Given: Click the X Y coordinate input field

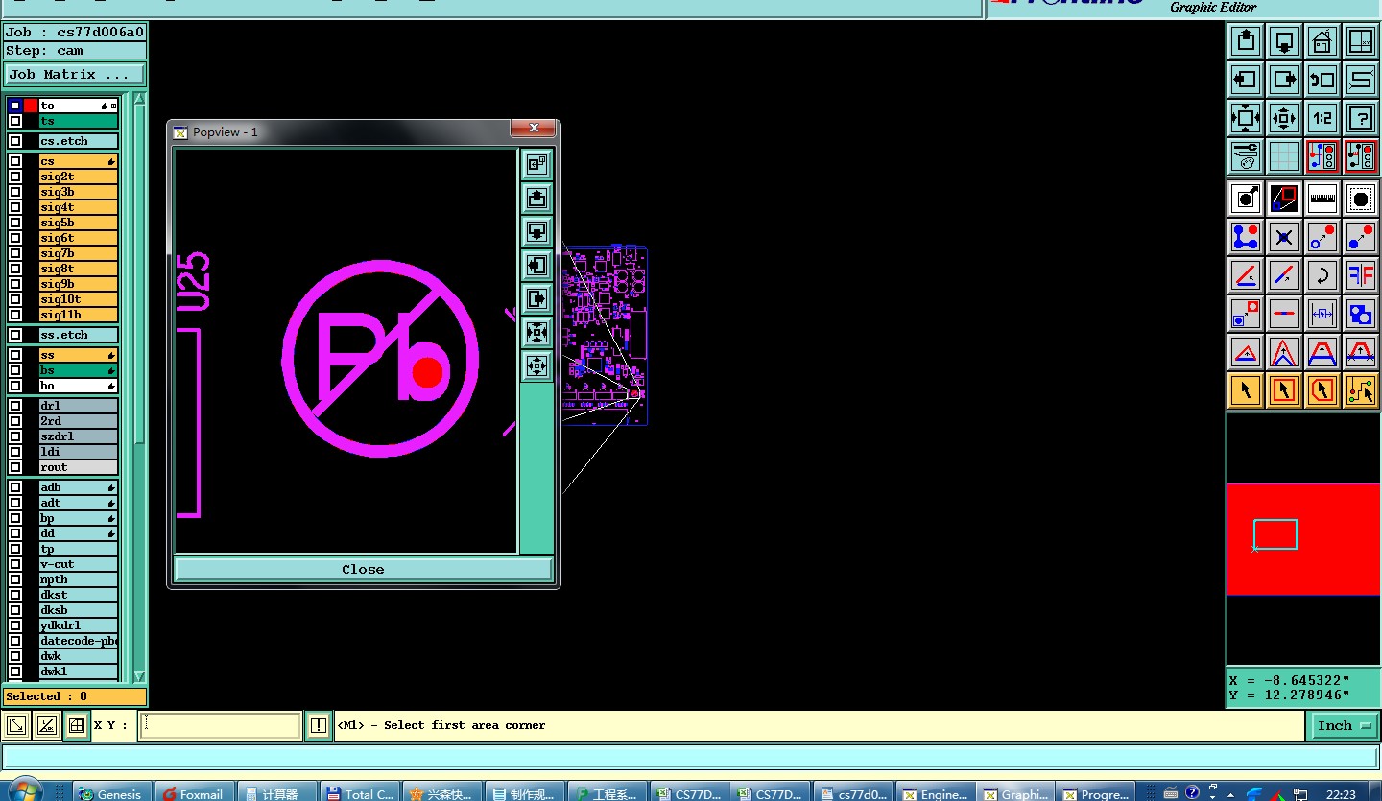Looking at the screenshot, I should 221,726.
